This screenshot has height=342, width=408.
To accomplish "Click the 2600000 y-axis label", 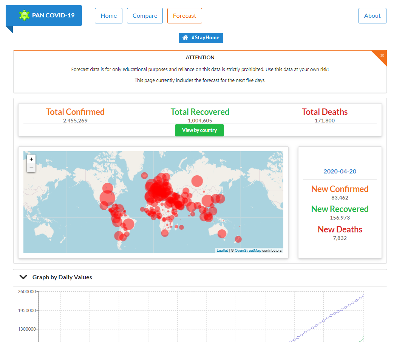I will pyautogui.click(x=27, y=291).
